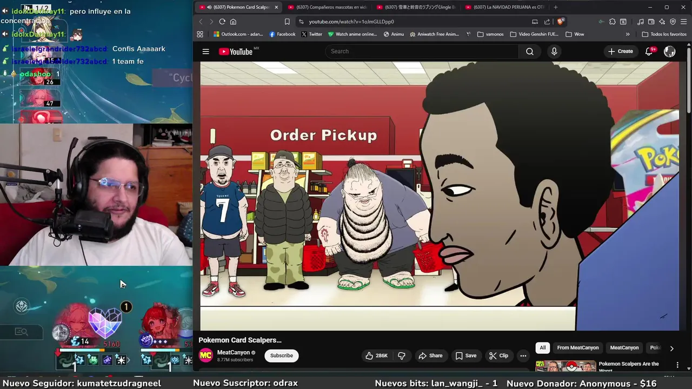Open browser main menu hamburger
692x389 pixels.
[x=684, y=22]
